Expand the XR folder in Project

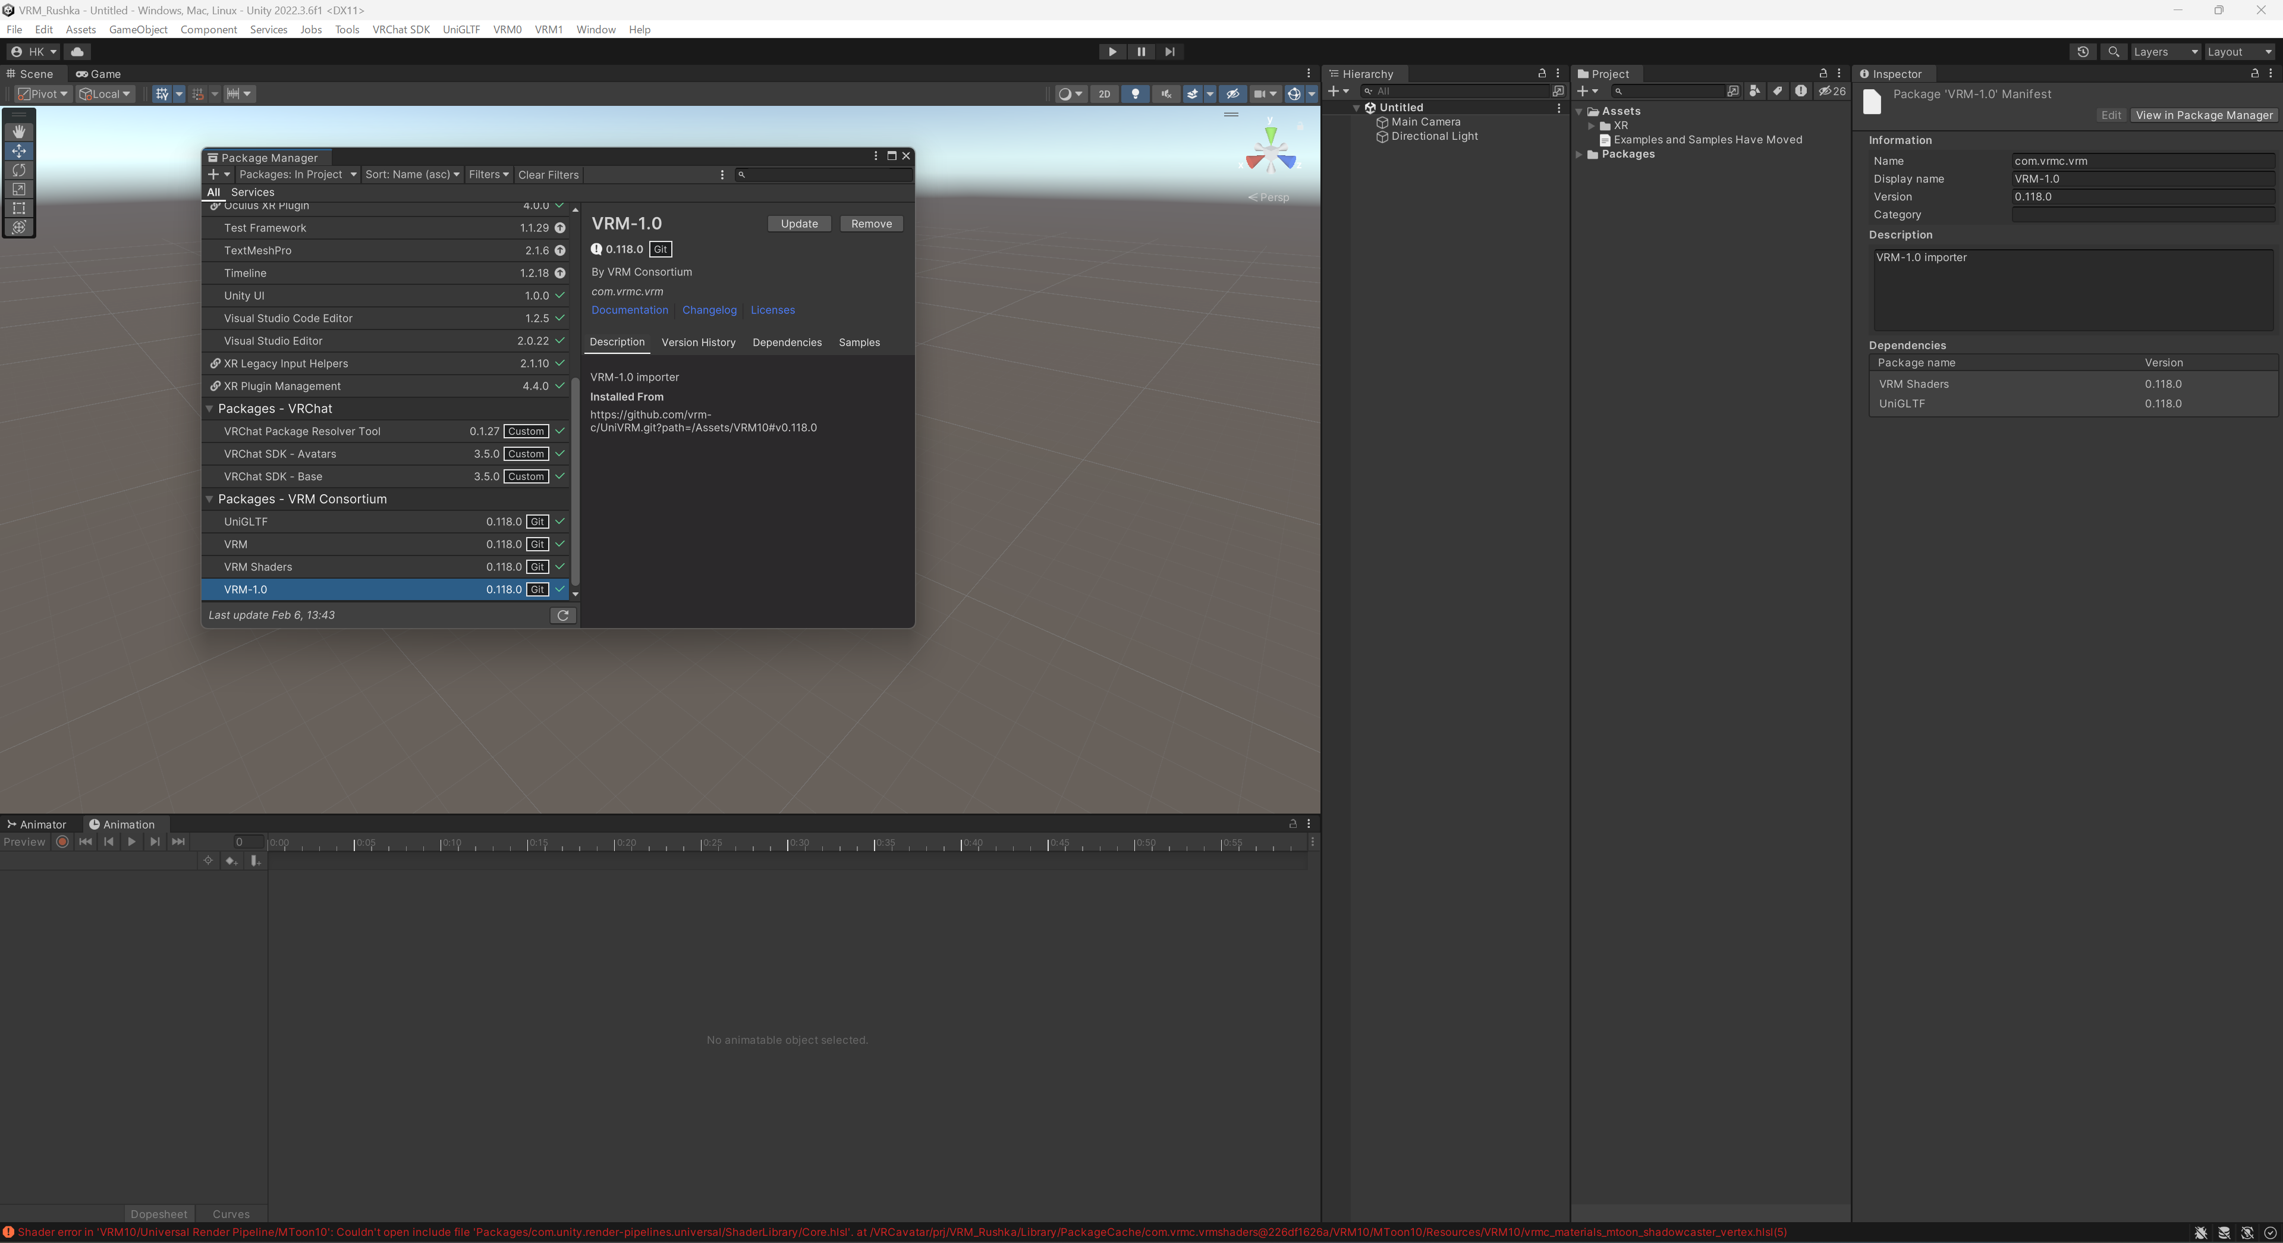point(1592,126)
